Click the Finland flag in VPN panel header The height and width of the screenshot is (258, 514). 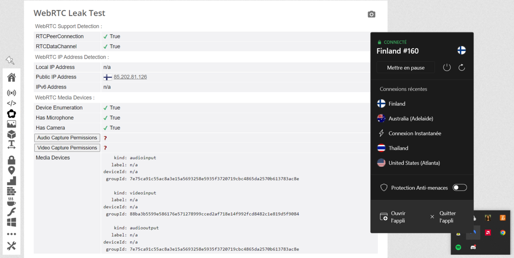pos(462,50)
